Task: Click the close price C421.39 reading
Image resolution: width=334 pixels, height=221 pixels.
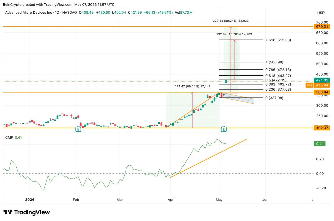Action: coord(135,13)
